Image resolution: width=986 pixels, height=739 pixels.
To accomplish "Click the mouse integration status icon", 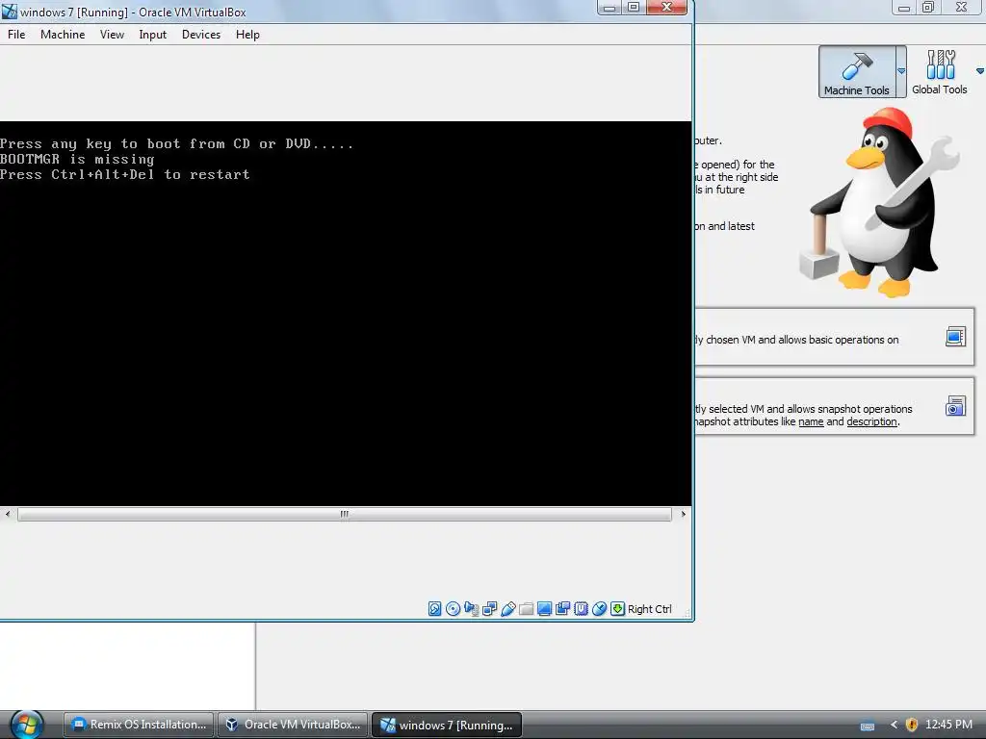I will click(599, 608).
